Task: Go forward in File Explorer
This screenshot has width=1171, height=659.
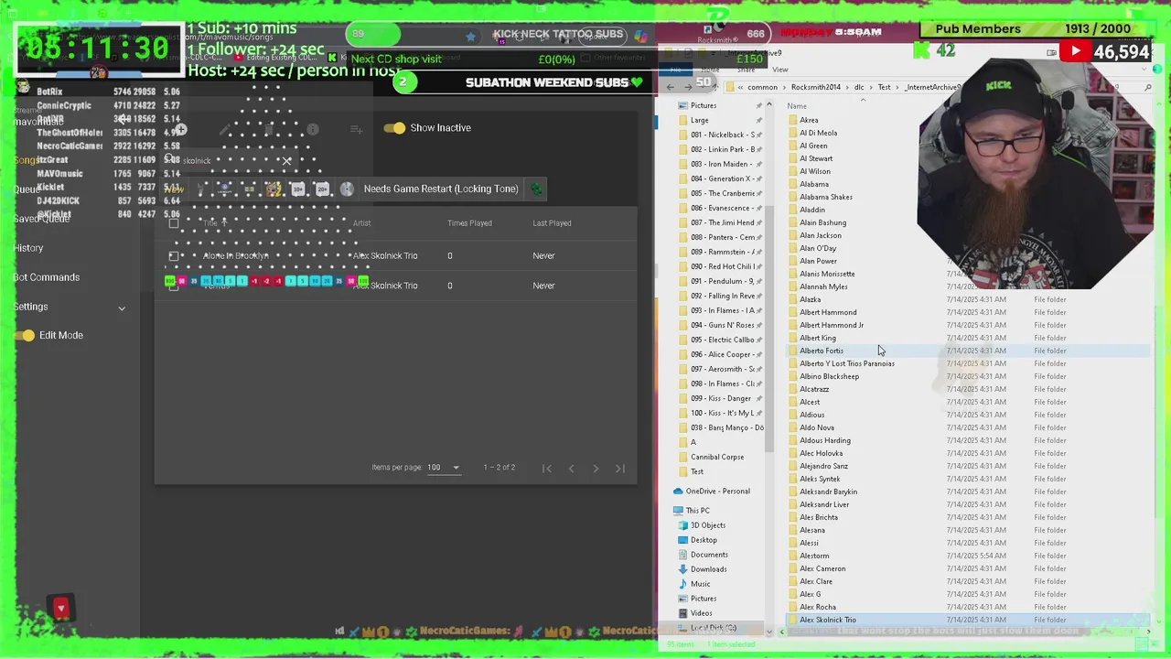Action: (x=688, y=87)
